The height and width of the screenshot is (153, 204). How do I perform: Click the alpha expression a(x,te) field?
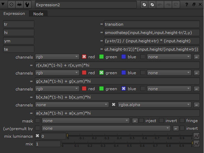[117, 113]
